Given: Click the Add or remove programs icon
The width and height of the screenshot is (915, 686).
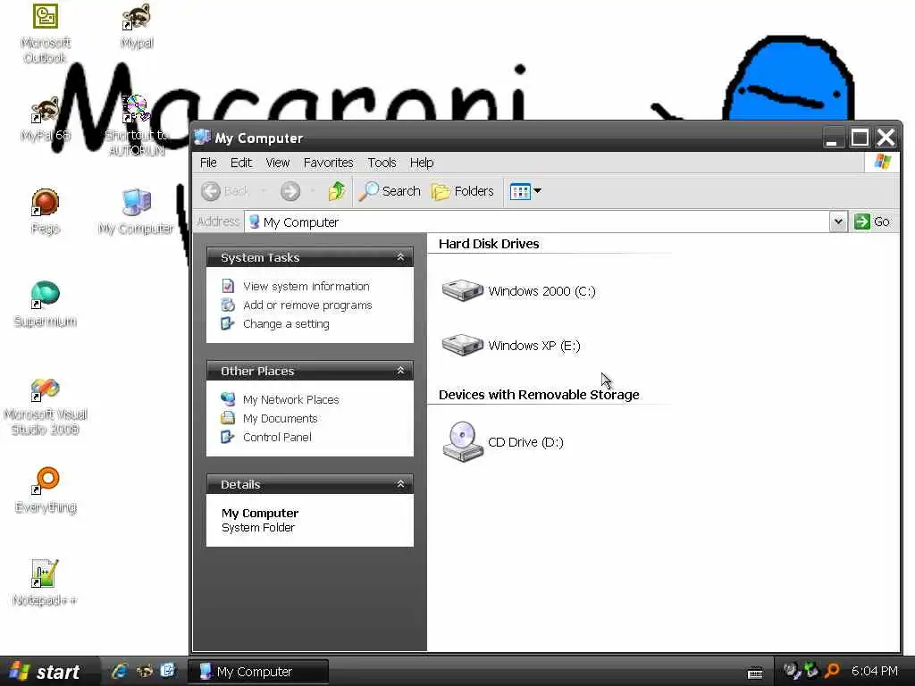Looking at the screenshot, I should click(228, 305).
